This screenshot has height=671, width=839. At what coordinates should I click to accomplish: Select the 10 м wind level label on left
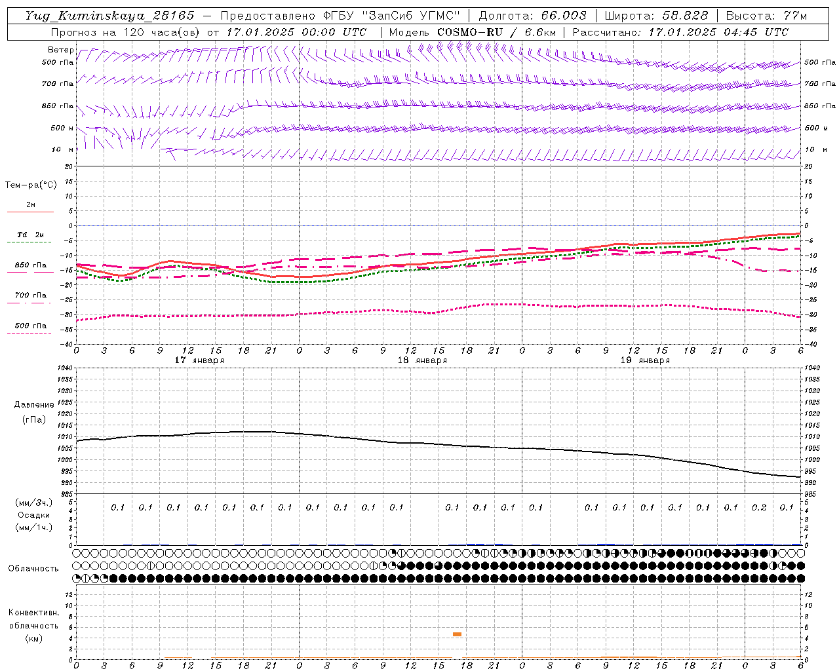point(63,149)
